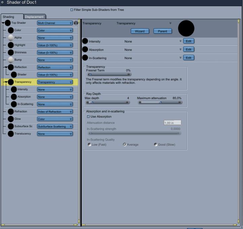The width and height of the screenshot is (243, 229).
Task: Click In-Scattering sphere in right panel
Action: point(85,57)
